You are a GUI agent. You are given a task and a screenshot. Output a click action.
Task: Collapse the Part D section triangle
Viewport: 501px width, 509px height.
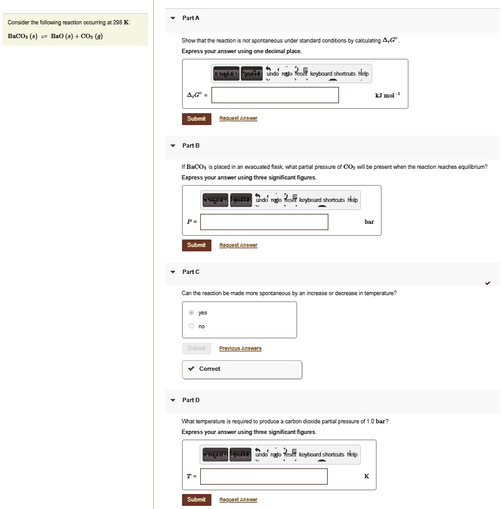pyautogui.click(x=173, y=400)
